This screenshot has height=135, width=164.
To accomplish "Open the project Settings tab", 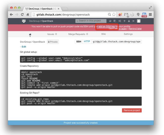I will tap(128, 34).
